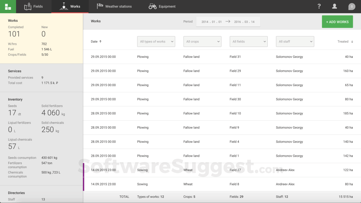361x203 pixels.
Task: Open the Directories section heading
Action: click(x=16, y=193)
